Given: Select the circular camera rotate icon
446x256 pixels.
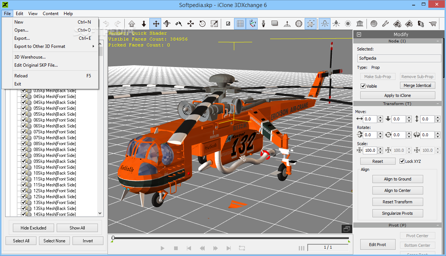Looking at the screenshot, I should [202, 24].
